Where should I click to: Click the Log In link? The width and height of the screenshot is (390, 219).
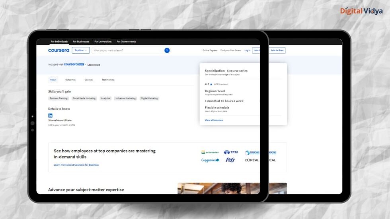click(x=247, y=50)
